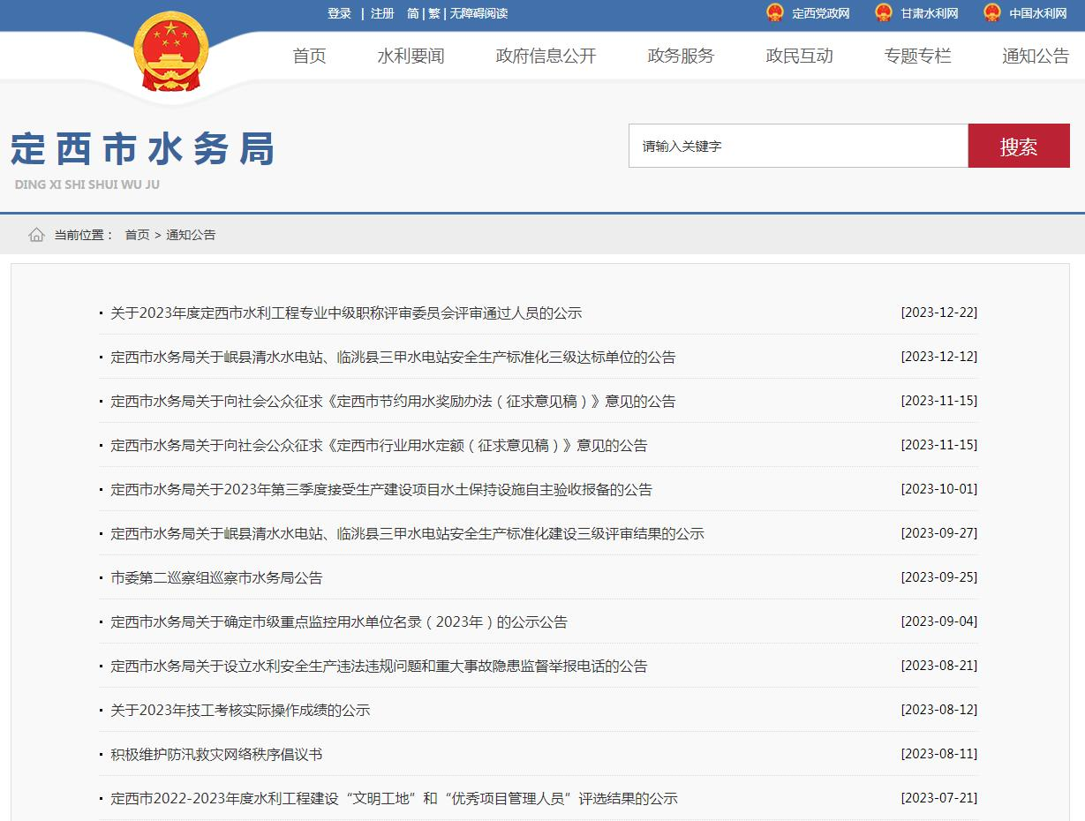This screenshot has width=1085, height=821.
Task: Click the keyword search input field
Action: click(798, 147)
